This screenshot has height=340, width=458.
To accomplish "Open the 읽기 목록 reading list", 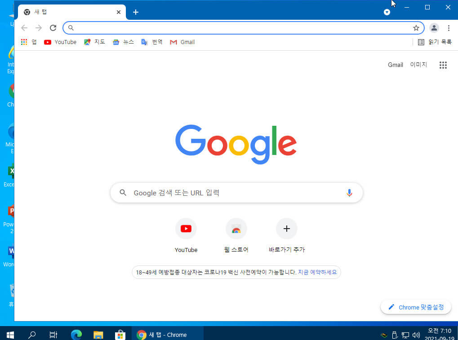I will (434, 42).
